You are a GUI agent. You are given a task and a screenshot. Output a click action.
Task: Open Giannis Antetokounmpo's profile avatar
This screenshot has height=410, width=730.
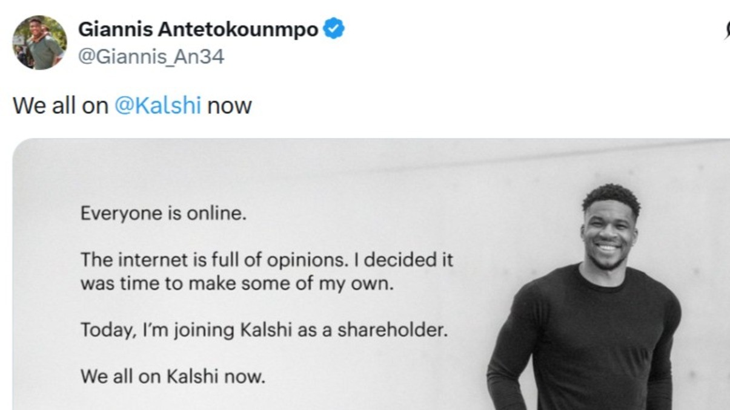(x=40, y=42)
